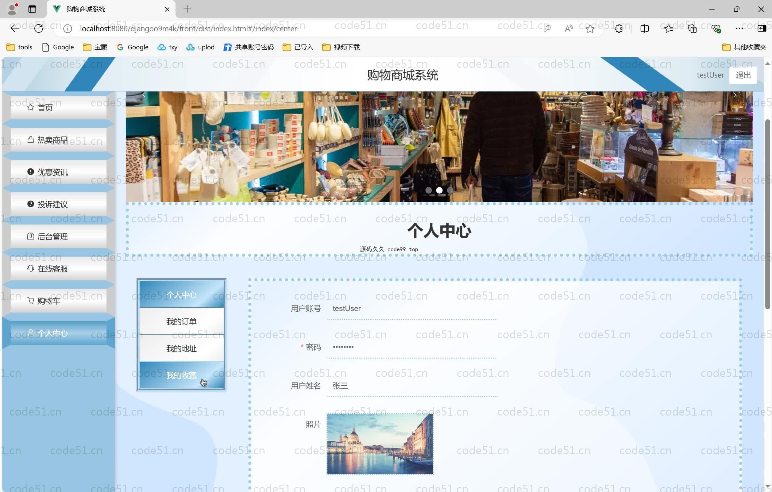Open the 共享账号密码 bookmark

[x=249, y=47]
